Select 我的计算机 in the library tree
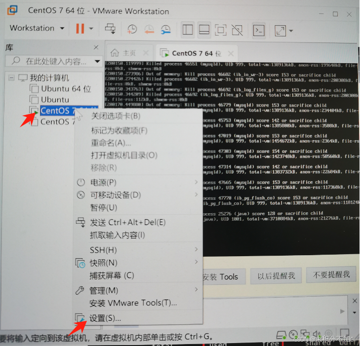This screenshot has height=346, width=360. (49, 78)
